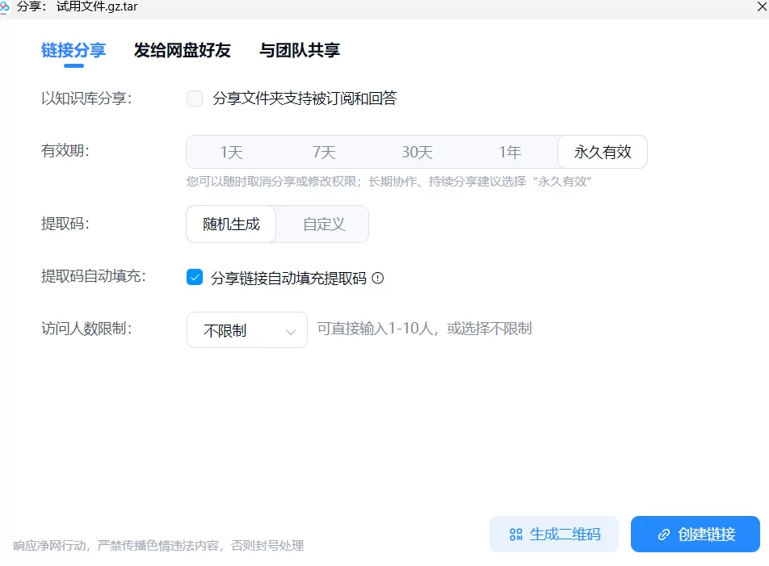Click the title 试用文件.gz.tar
This screenshot has width=769, height=566.
[97, 6]
